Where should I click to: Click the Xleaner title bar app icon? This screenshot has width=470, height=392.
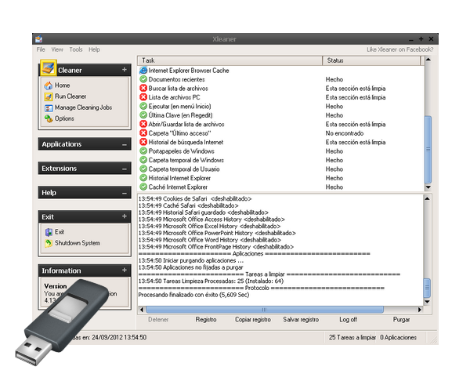(38, 38)
